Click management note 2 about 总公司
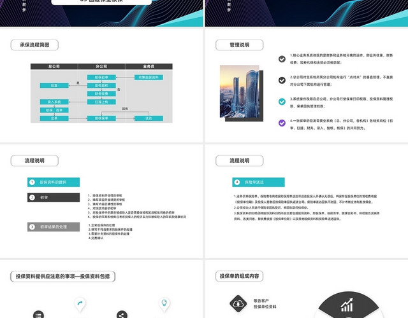408x318 pixels. tap(342, 81)
